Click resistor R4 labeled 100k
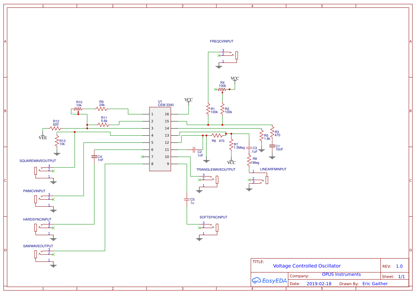The image size is (416, 294). (x=223, y=89)
